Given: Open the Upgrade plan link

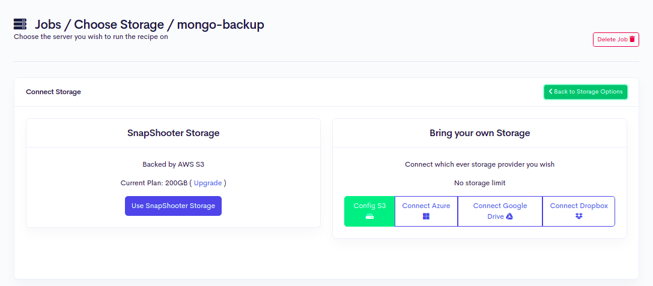Looking at the screenshot, I should pos(208,183).
